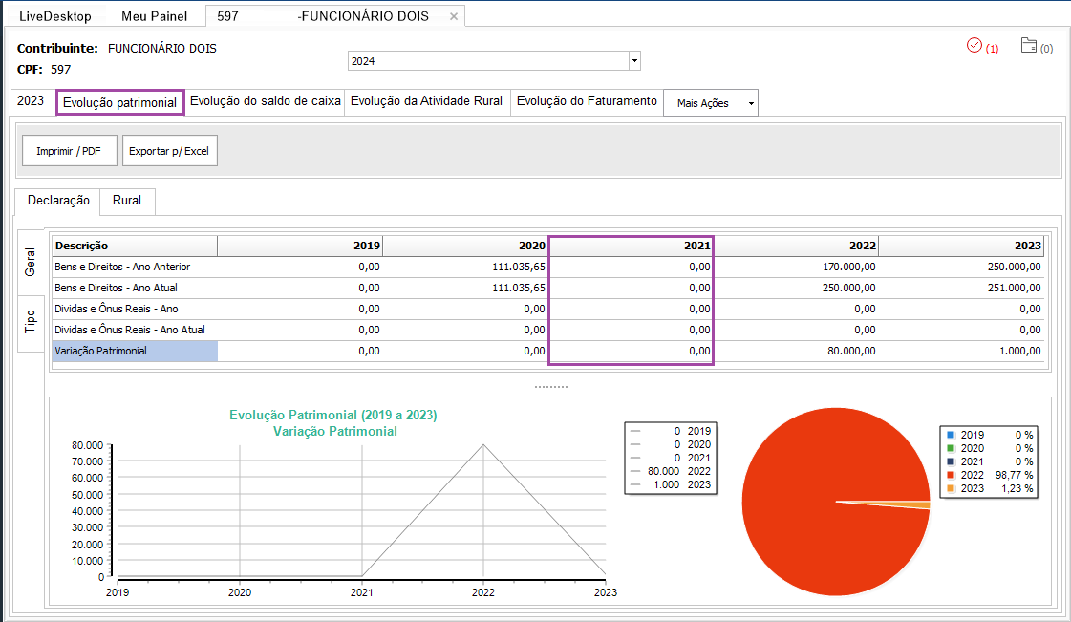The image size is (1071, 622).
Task: Open the Evolução da Atividade Rural tab
Action: [427, 101]
